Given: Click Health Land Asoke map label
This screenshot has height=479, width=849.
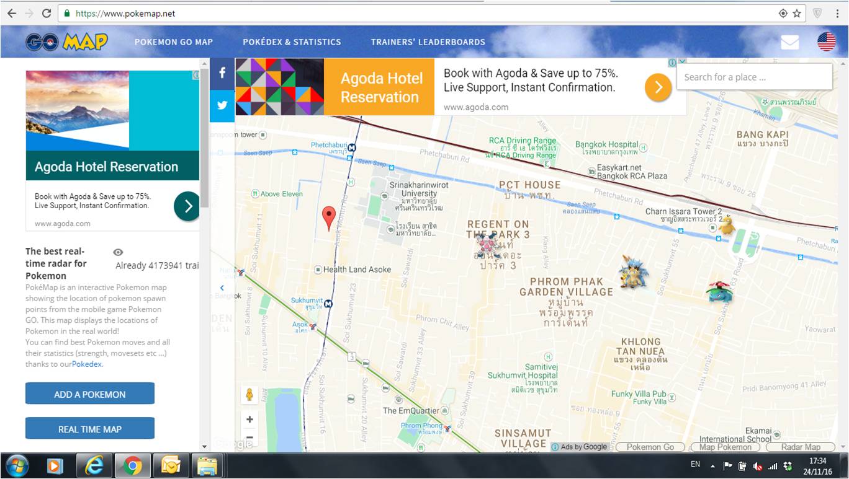Looking at the screenshot, I should pos(357,270).
